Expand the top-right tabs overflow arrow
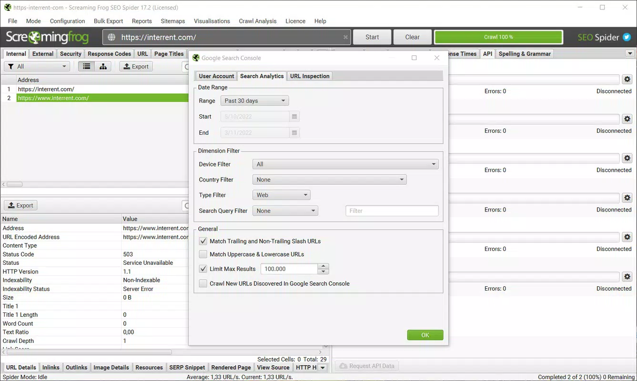Viewport: 637px width, 381px height. [630, 54]
